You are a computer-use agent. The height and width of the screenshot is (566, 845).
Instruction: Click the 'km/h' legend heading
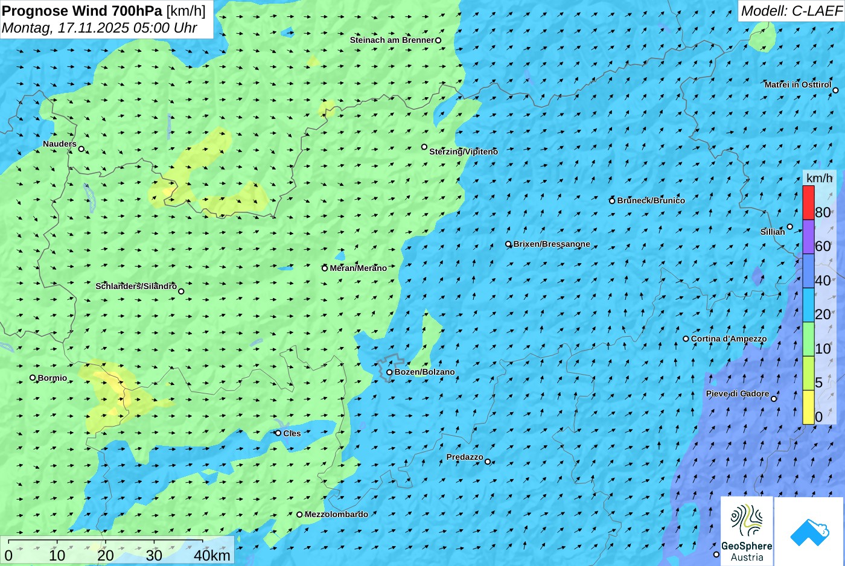(x=819, y=178)
